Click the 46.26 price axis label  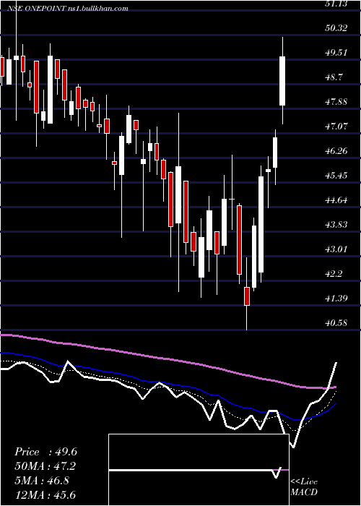click(x=336, y=150)
